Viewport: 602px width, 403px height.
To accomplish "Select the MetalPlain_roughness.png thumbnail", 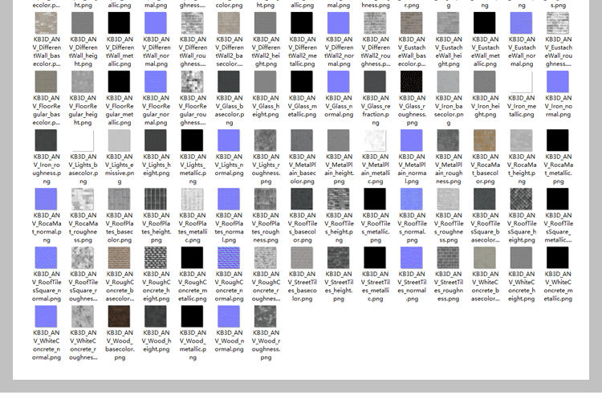I will click(448, 140).
